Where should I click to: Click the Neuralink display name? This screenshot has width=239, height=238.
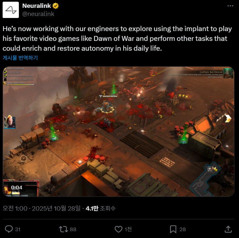(36, 6)
